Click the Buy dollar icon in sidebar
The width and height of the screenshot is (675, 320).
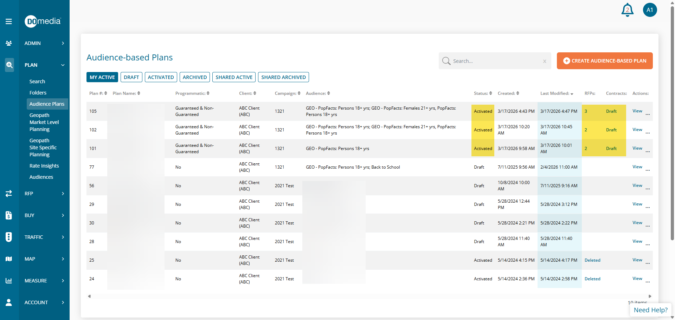(x=9, y=215)
